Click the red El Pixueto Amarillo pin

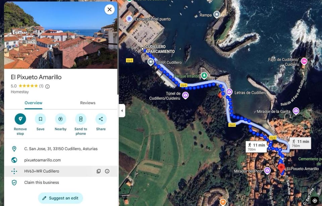(x=281, y=168)
